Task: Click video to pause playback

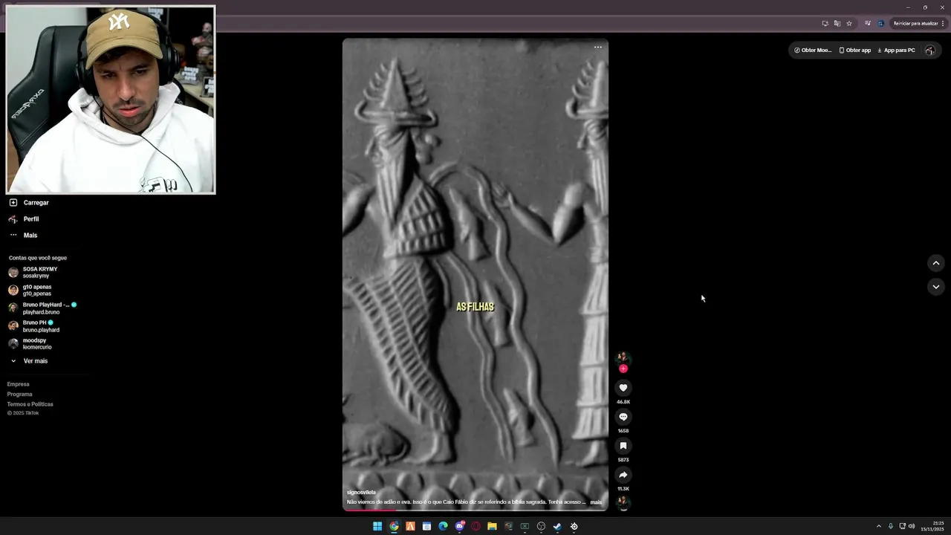Action: pyautogui.click(x=475, y=274)
